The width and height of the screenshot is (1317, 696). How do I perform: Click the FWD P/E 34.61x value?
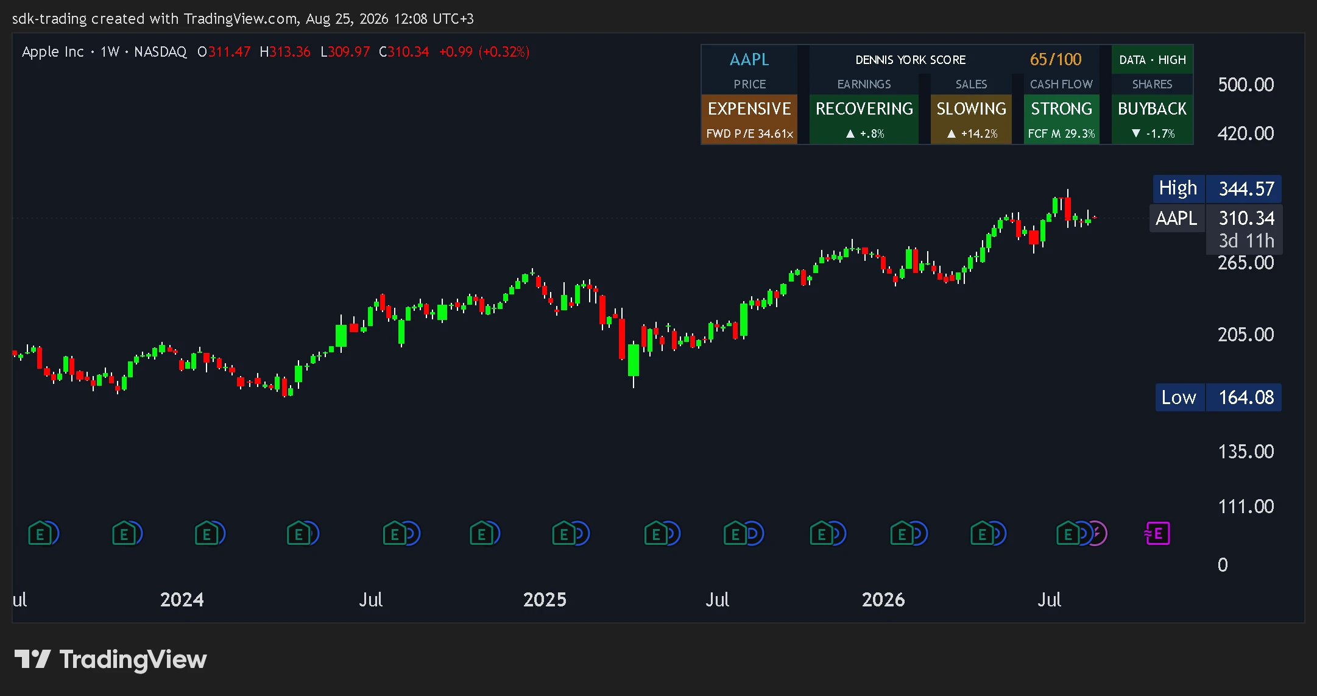point(749,133)
